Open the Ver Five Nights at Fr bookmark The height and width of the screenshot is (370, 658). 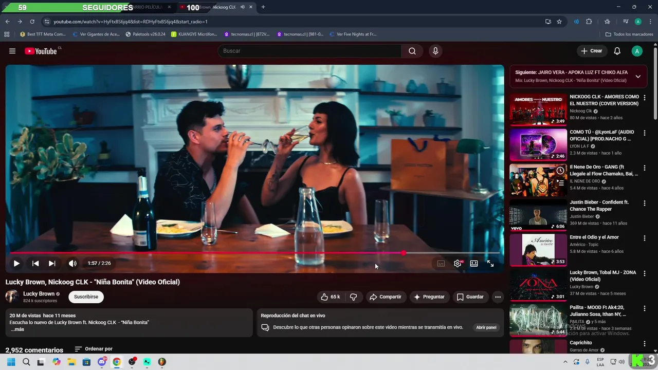pos(352,34)
